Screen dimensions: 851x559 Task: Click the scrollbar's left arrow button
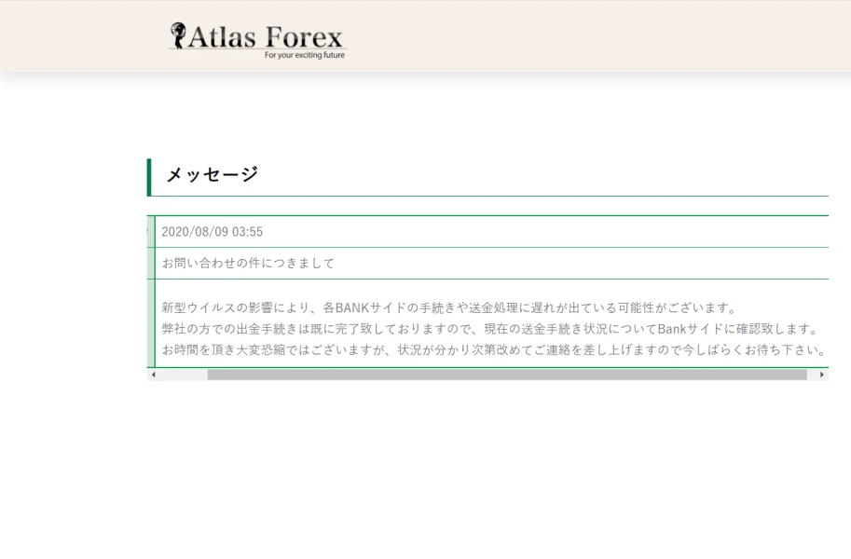[x=153, y=375]
